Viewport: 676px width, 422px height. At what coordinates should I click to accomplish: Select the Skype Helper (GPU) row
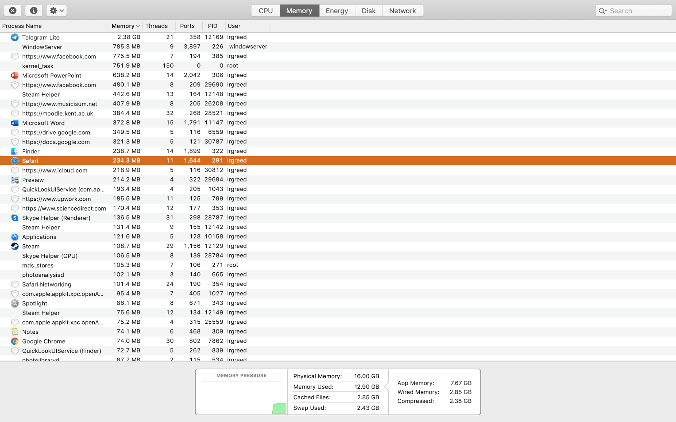point(338,256)
